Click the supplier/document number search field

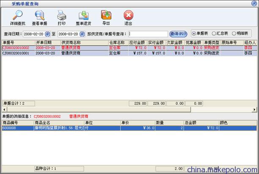148,34
